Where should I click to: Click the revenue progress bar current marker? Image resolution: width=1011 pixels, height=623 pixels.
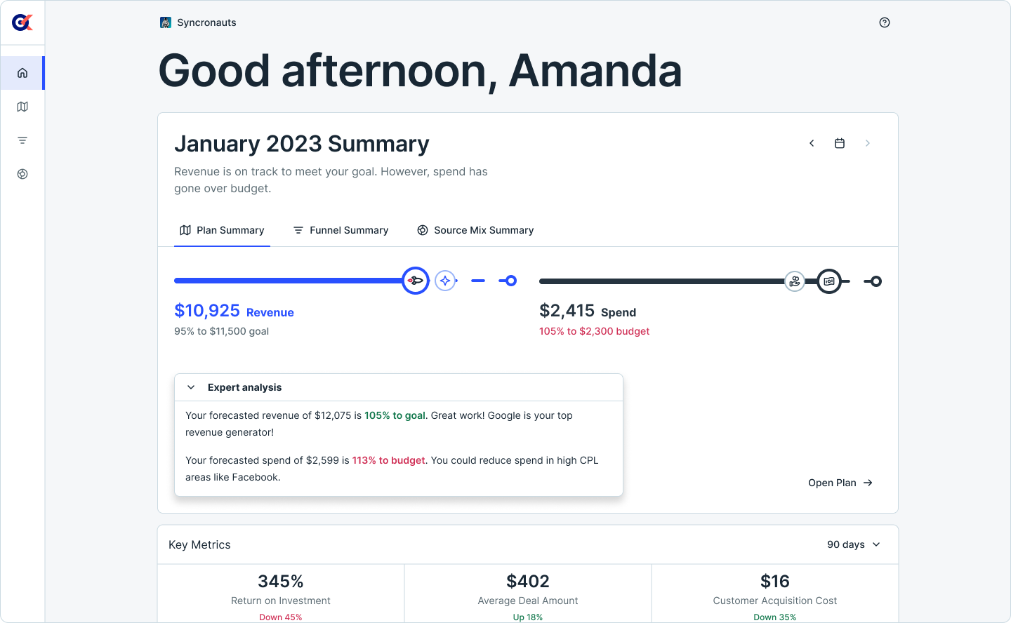click(416, 281)
